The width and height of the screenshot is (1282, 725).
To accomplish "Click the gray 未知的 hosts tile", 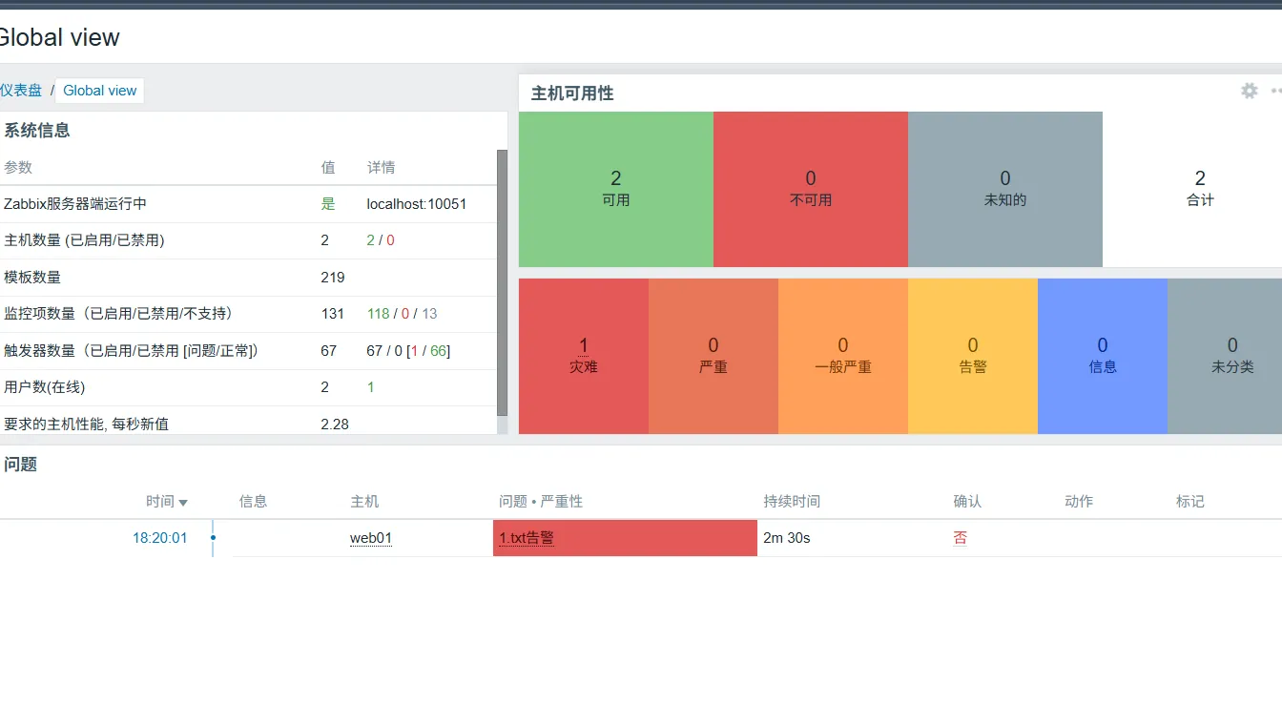I will click(1004, 189).
